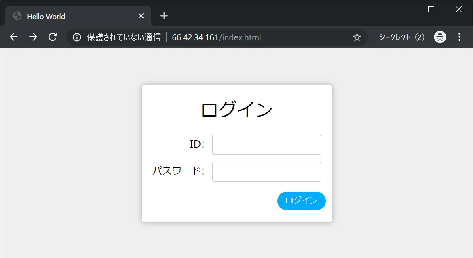Click the back navigation arrow
The height and width of the screenshot is (258, 473).
pyautogui.click(x=13, y=37)
